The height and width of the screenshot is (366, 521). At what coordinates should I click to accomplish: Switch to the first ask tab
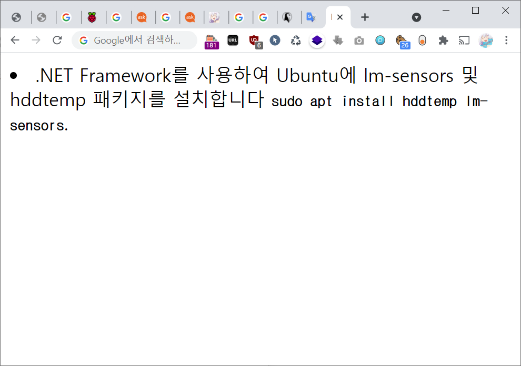(142, 17)
